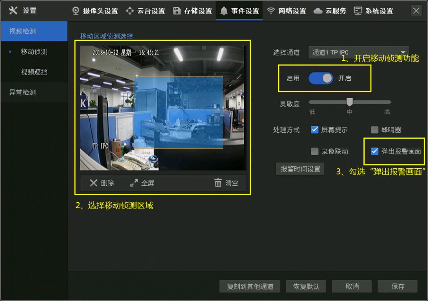Toggle the motion detection enable (启用) switch

click(x=321, y=78)
